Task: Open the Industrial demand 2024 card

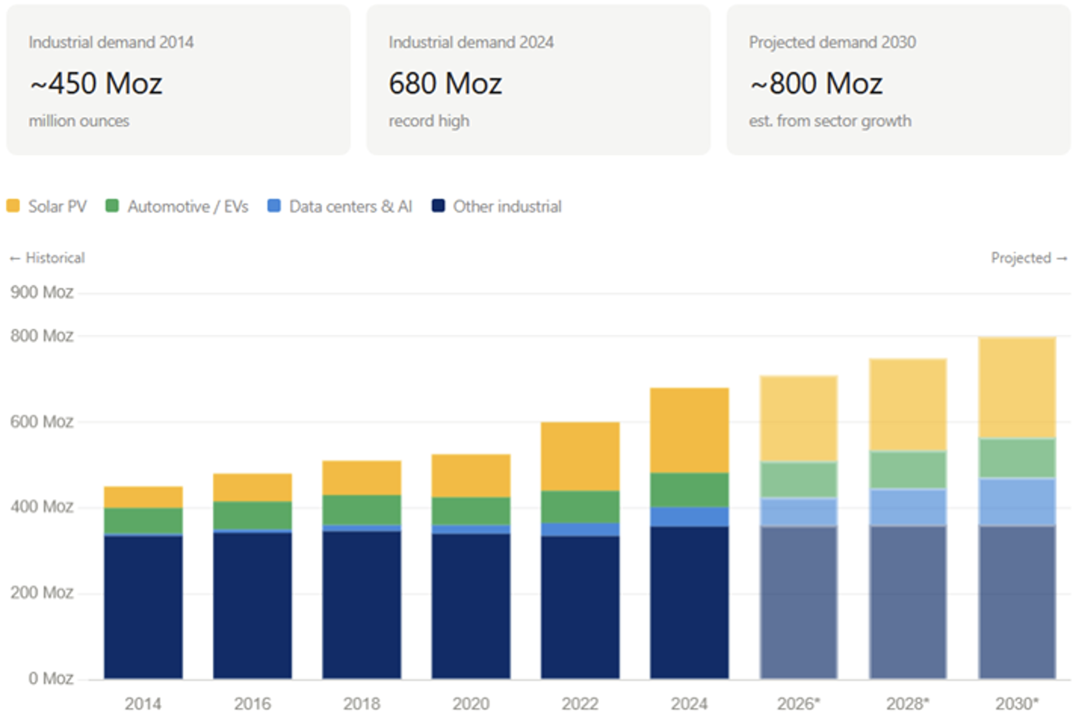Action: [538, 80]
